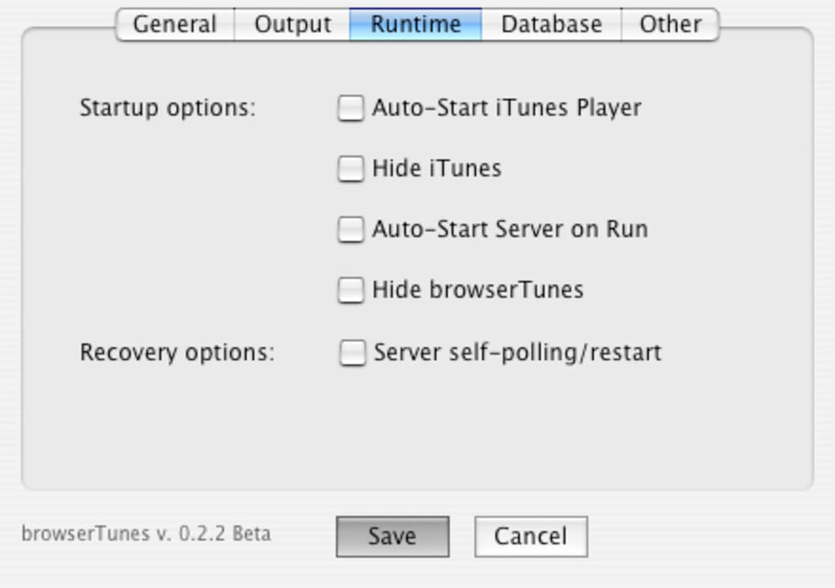Image resolution: width=835 pixels, height=588 pixels.
Task: Click the "Startup options:" section label
Action: 168,108
